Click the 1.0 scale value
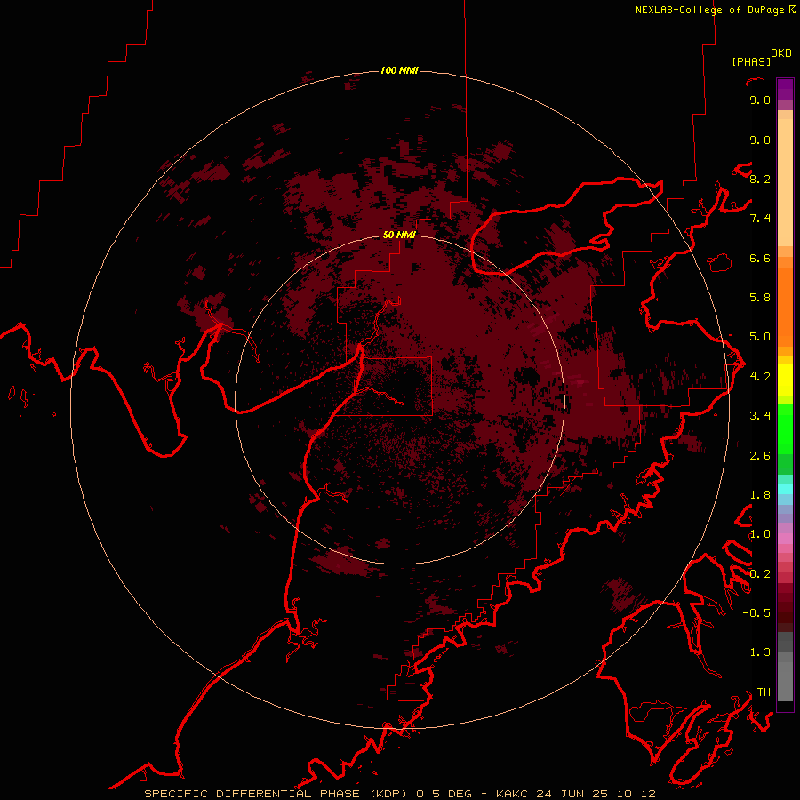 click(760, 534)
